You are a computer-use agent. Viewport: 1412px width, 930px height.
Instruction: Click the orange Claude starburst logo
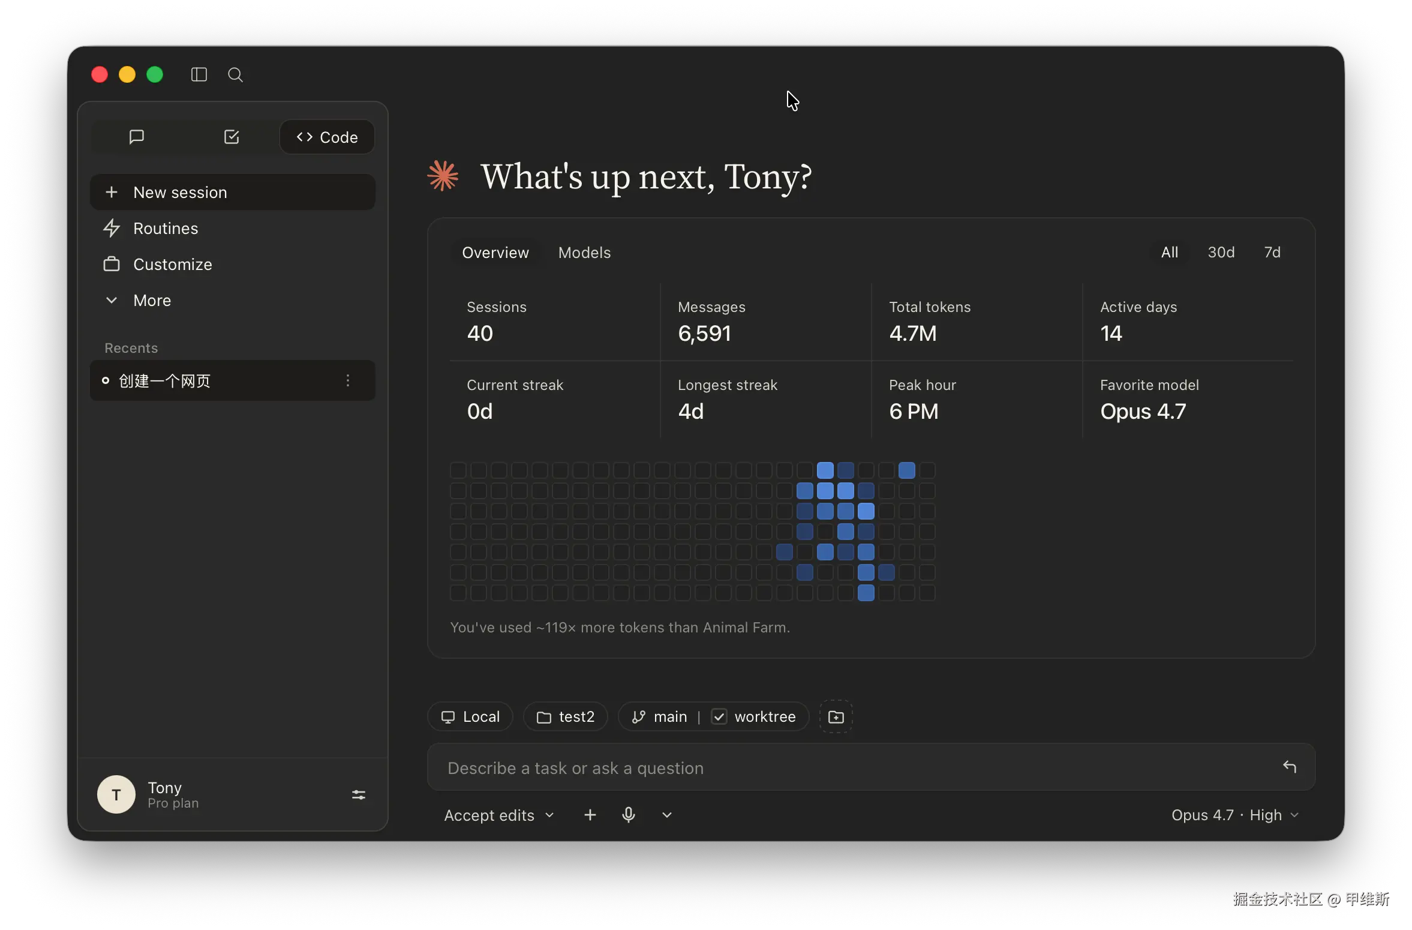[x=443, y=176]
